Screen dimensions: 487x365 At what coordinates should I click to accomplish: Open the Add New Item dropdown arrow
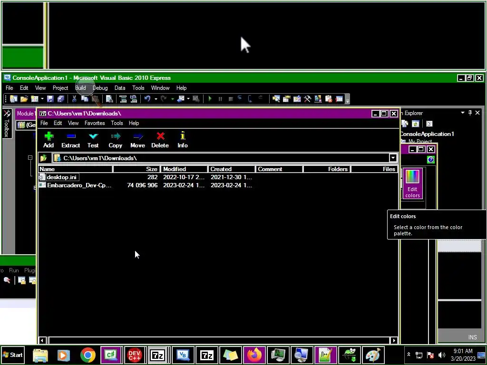click(x=42, y=99)
